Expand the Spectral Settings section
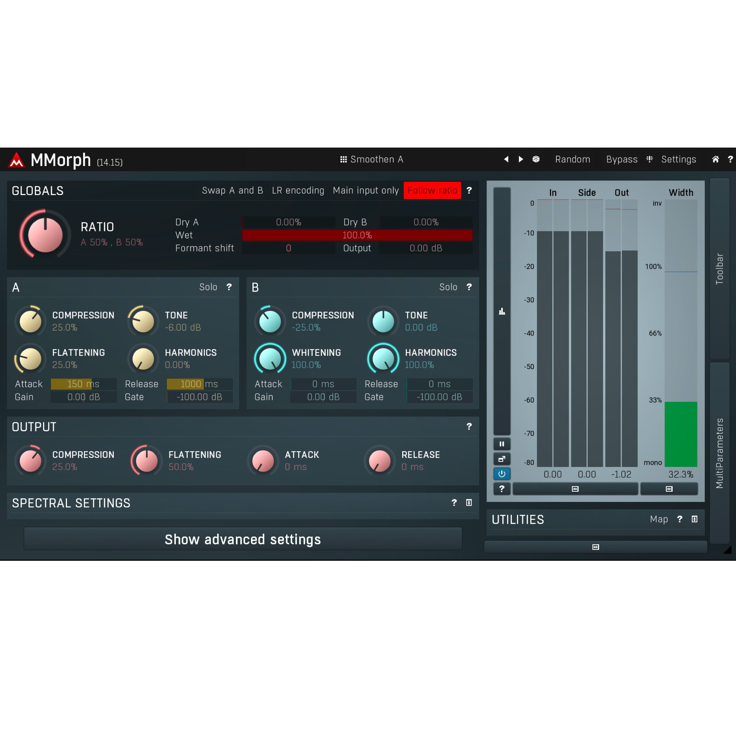Viewport: 736px width, 736px height. pyautogui.click(x=468, y=503)
